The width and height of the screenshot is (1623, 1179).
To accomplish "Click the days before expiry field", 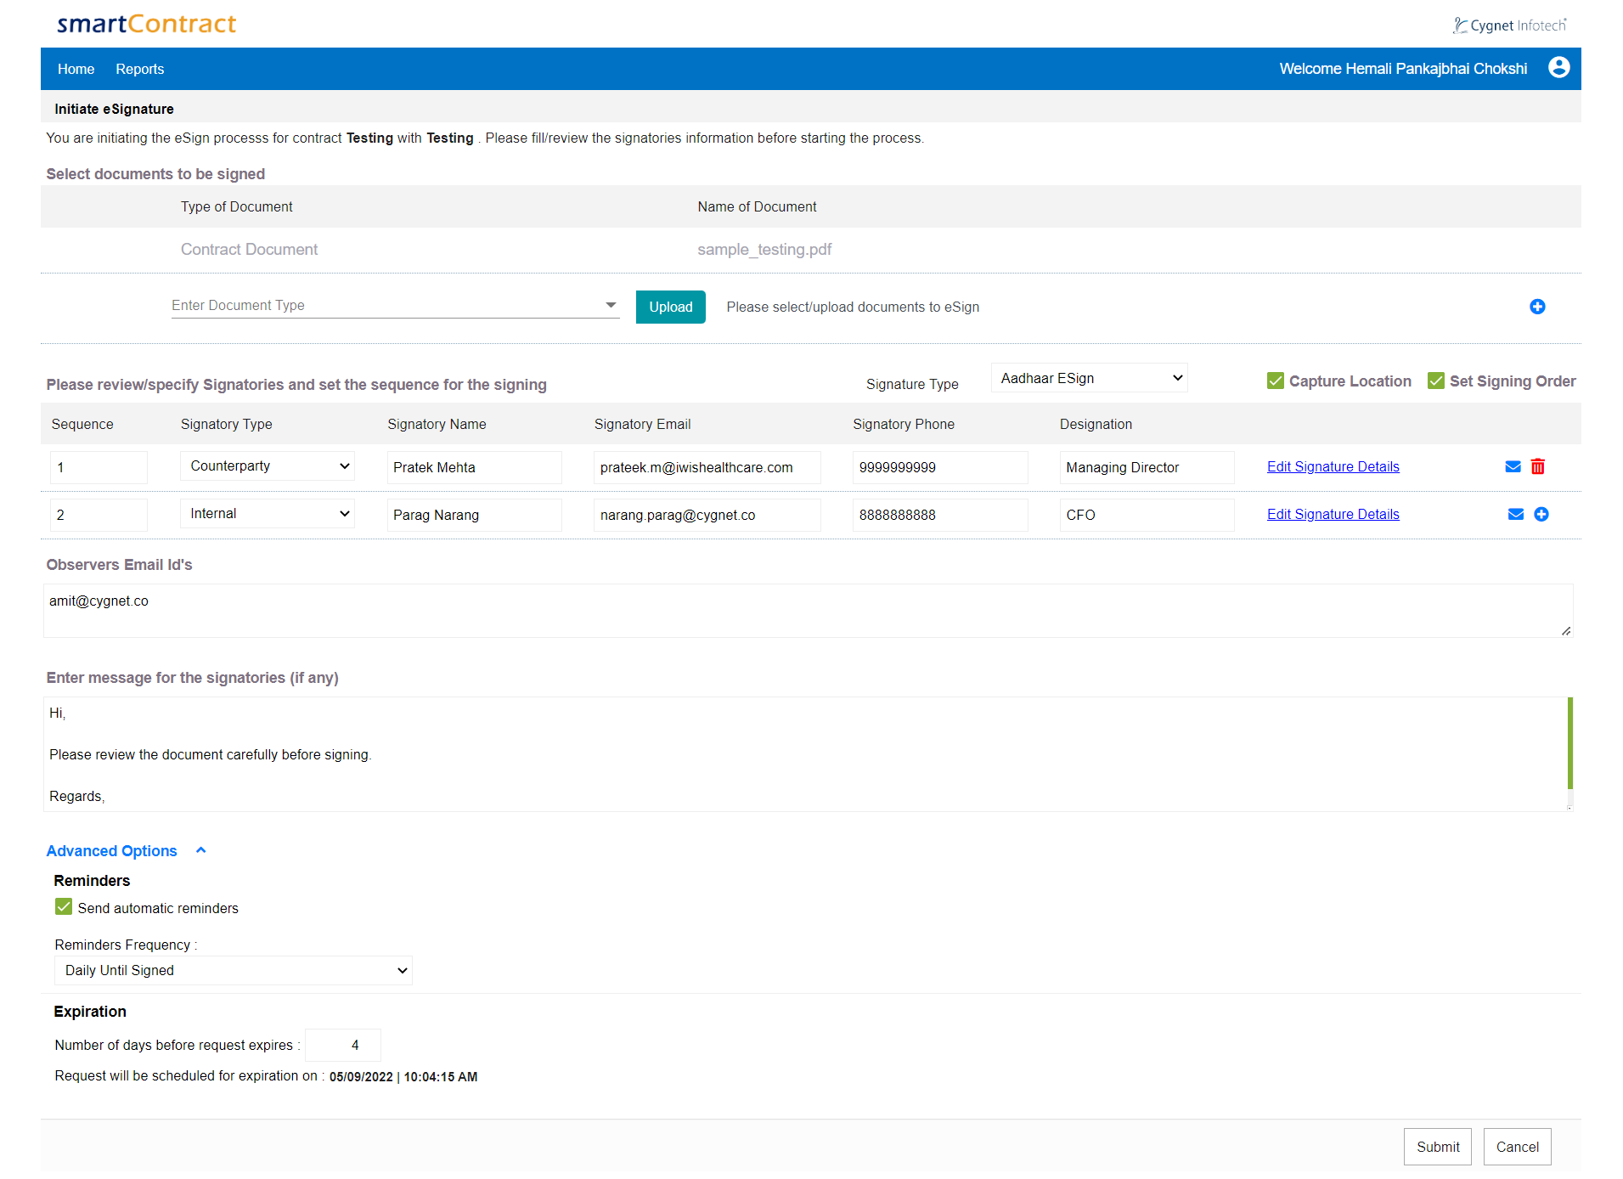I will point(343,1045).
